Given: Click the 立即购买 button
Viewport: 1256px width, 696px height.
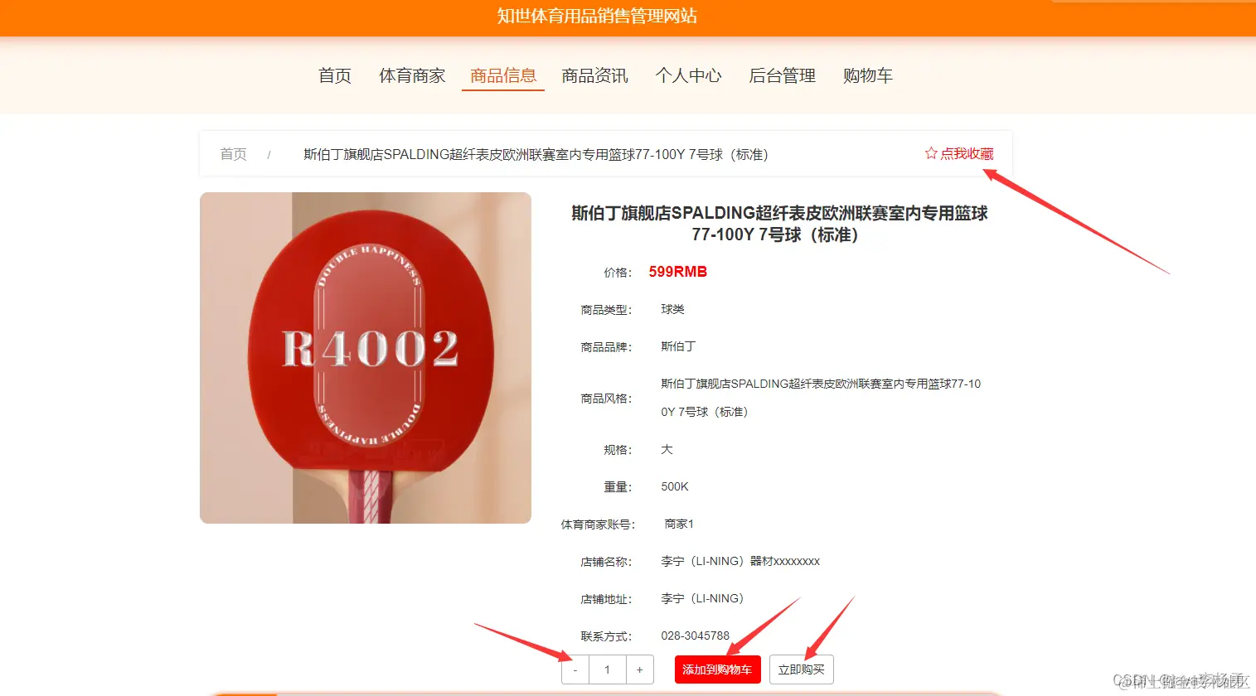Looking at the screenshot, I should click(801, 669).
